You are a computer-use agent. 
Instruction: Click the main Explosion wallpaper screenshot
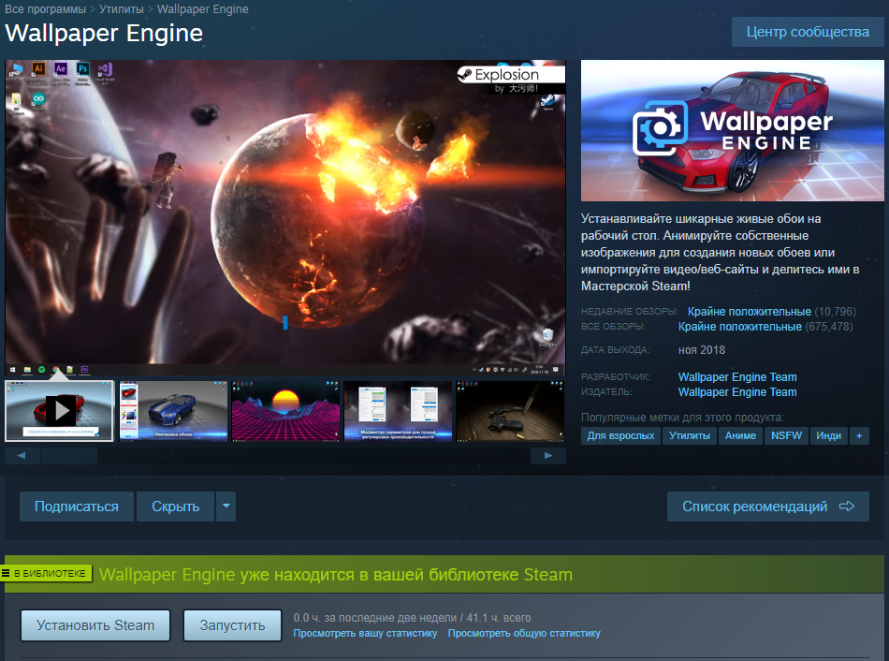285,218
